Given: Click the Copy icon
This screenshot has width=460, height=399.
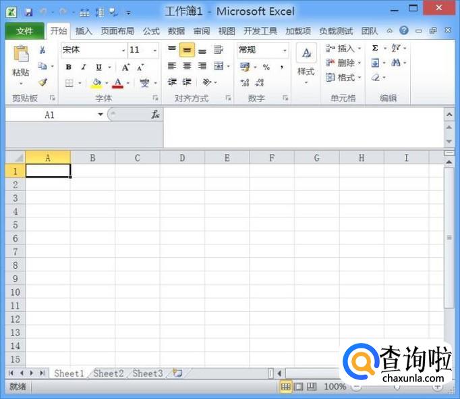Looking at the screenshot, I should [42, 66].
